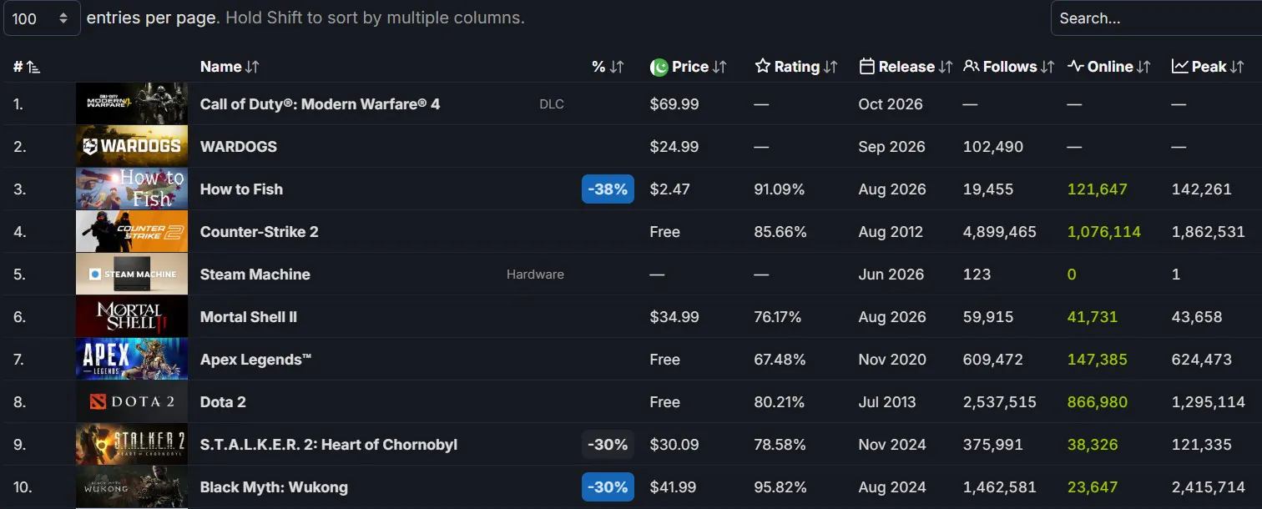
Task: Open Dota 2 thumbnail image
Action: (132, 401)
